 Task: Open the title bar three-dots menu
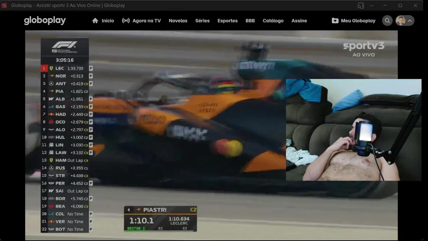(x=372, y=5)
